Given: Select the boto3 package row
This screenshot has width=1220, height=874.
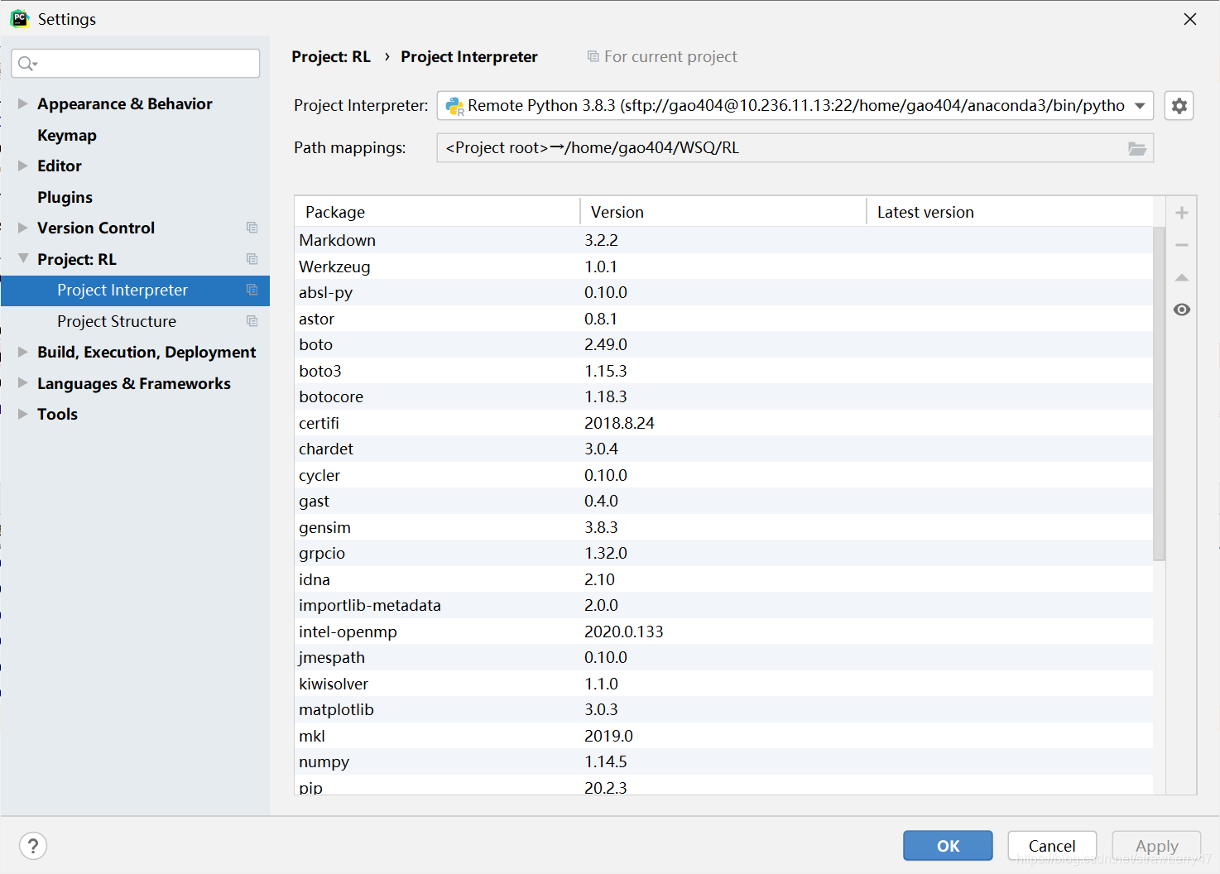Looking at the screenshot, I should click(723, 371).
